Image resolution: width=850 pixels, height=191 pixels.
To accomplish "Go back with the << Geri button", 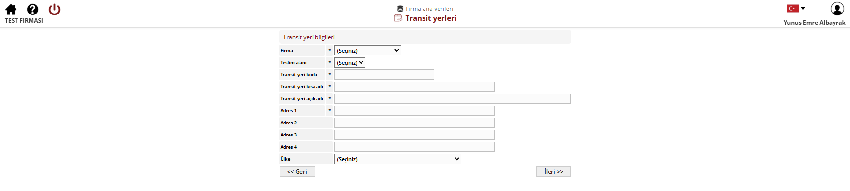I will click(297, 171).
